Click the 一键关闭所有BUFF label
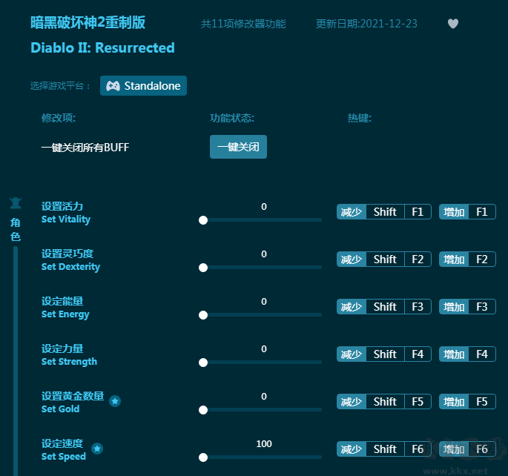508x476 pixels. pyautogui.click(x=85, y=148)
